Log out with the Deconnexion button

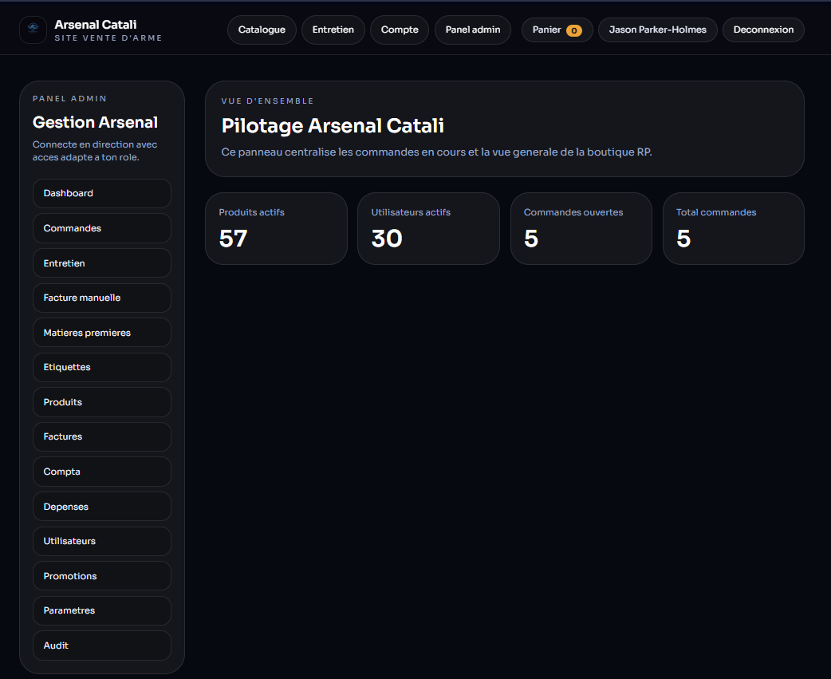coord(763,30)
